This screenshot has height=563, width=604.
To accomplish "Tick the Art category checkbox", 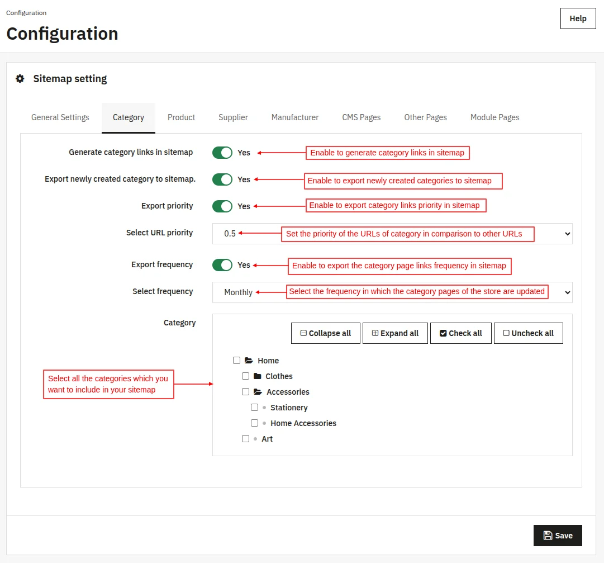I will click(245, 438).
